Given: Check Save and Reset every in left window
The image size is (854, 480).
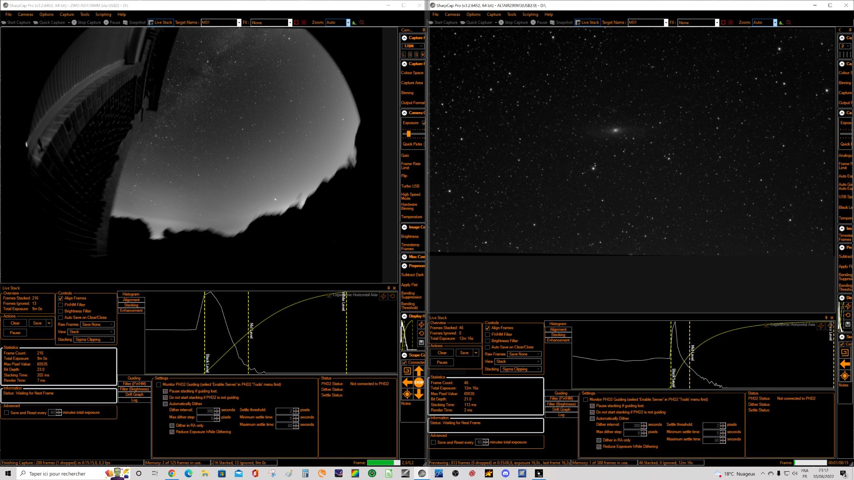Looking at the screenshot, I should coord(6,413).
